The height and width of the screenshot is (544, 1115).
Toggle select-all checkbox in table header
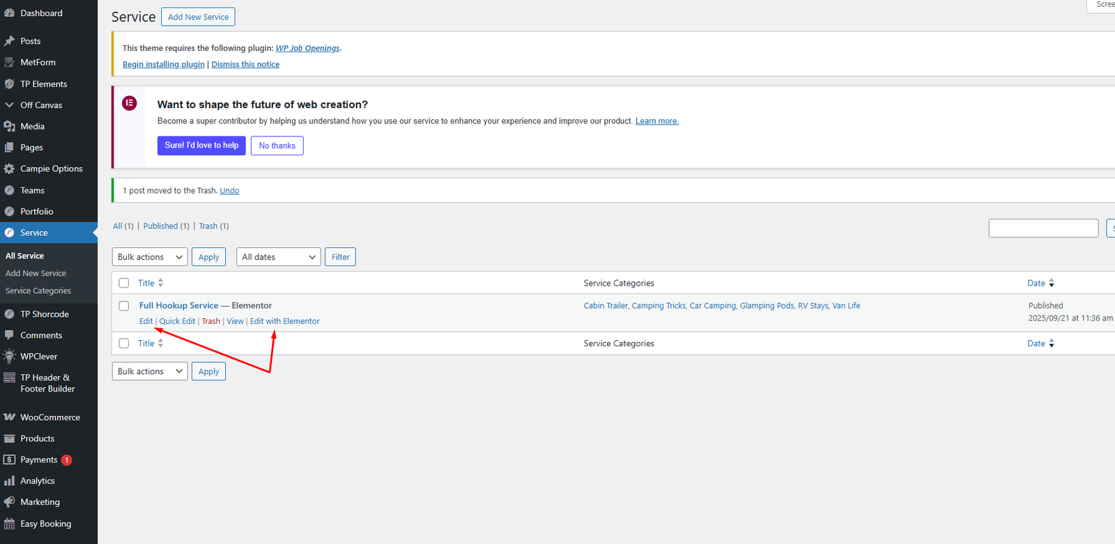coord(124,283)
